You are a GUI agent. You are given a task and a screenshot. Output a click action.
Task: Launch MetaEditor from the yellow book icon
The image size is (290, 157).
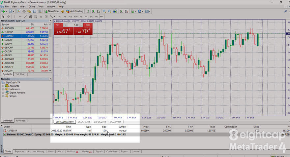point(63,11)
